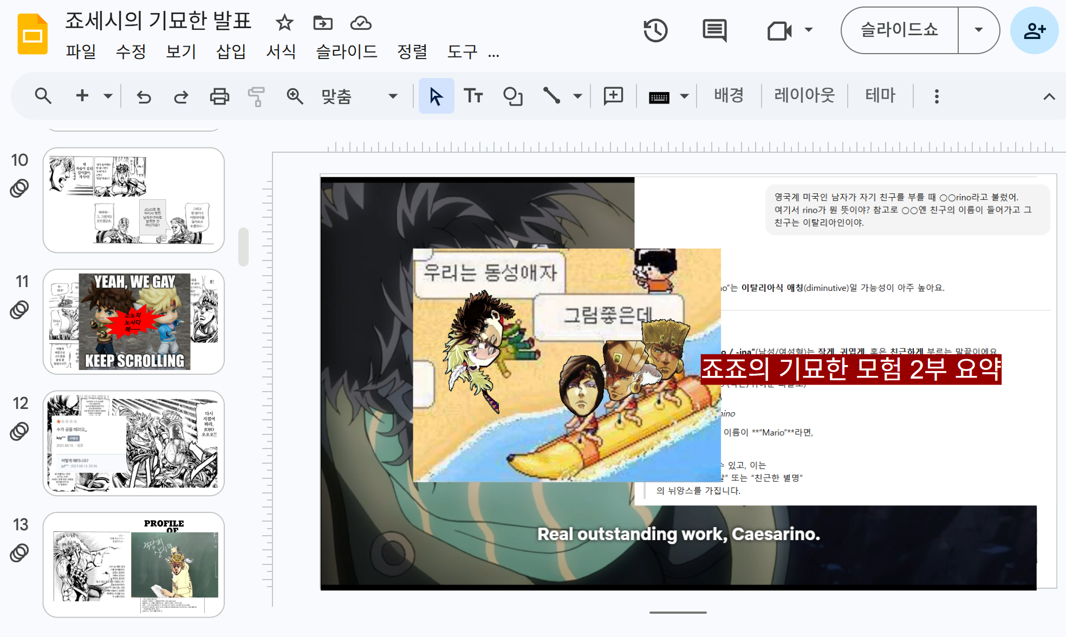Open the toolbar more options menu
The image size is (1066, 637).
tap(937, 96)
